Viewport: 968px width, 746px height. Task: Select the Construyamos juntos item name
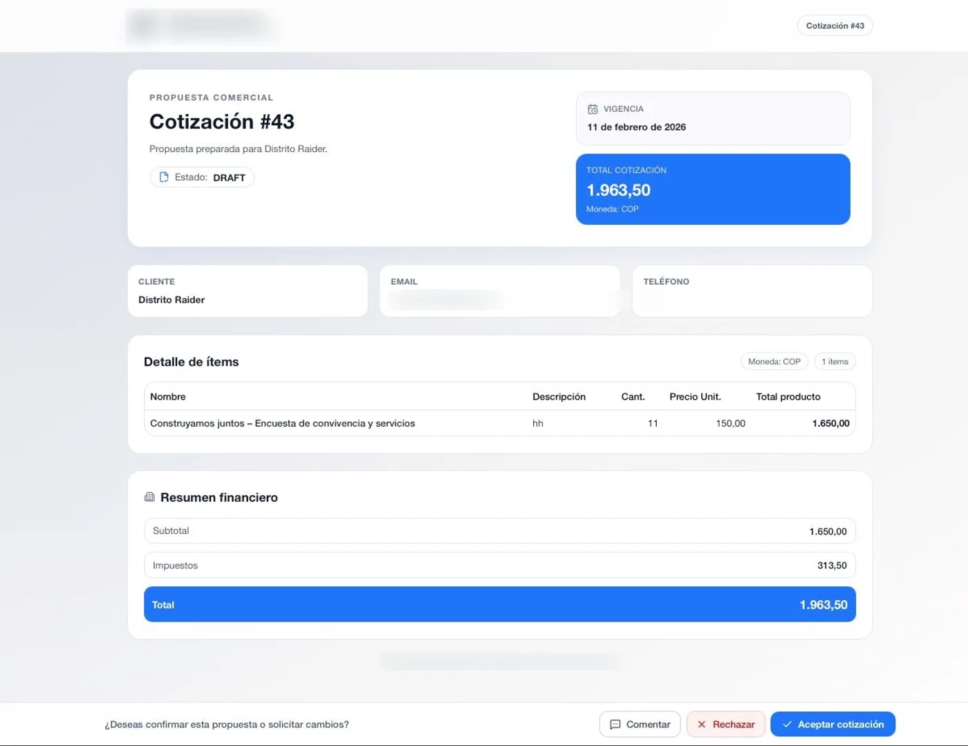click(282, 423)
